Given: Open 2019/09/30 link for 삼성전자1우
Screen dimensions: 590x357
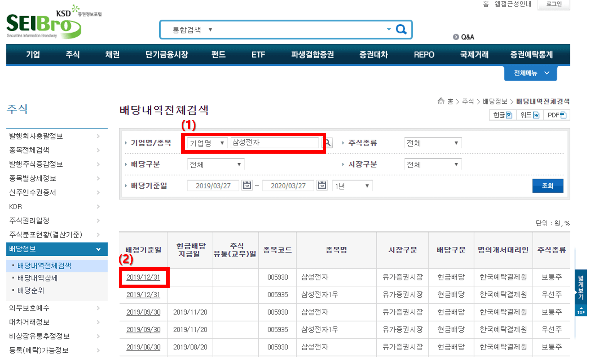Looking at the screenshot, I should click(143, 330).
